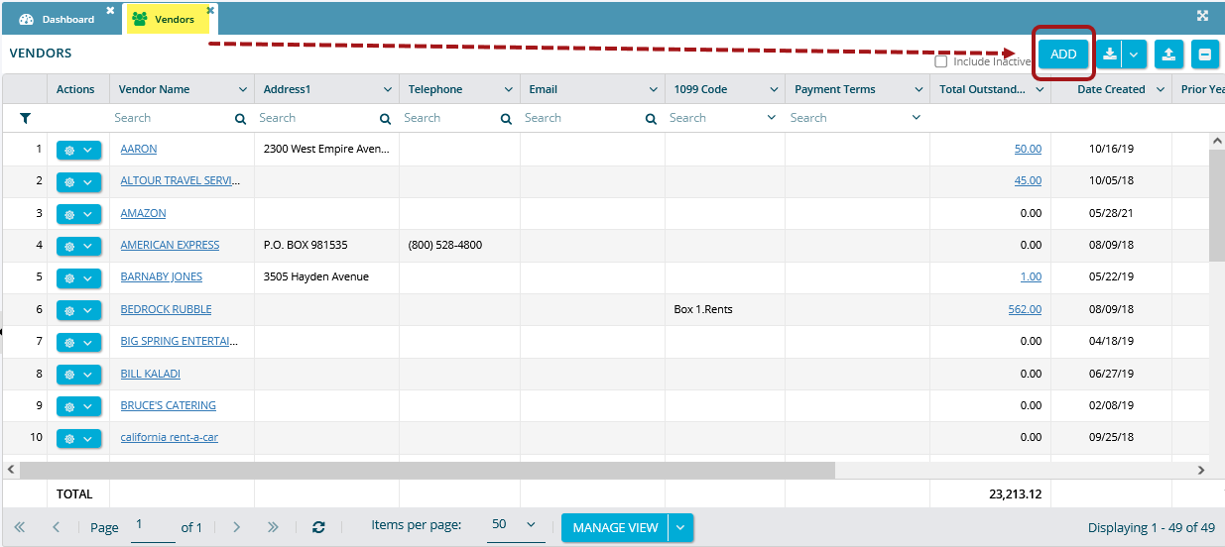Open the actions gear for BILL KALADI
Viewport: 1225px width, 547px height.
coord(79,375)
